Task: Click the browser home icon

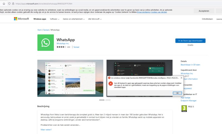Action: [x=4, y=4]
